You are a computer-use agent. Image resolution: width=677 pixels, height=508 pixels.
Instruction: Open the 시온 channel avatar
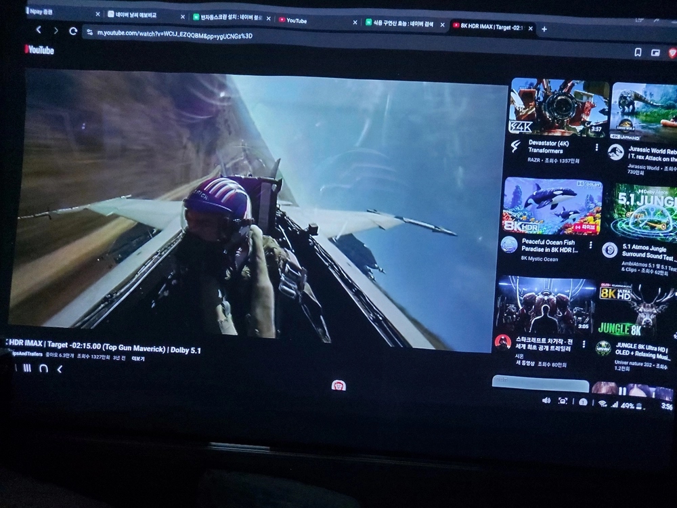pos(502,341)
